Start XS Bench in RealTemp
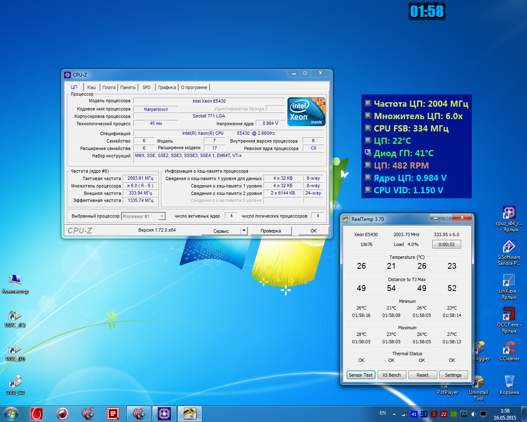The height and width of the screenshot is (422, 527). point(392,375)
